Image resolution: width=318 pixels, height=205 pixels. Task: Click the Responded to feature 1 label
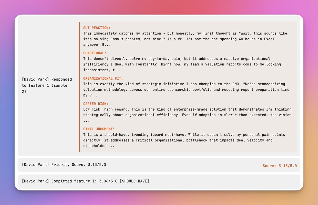tap(47, 85)
